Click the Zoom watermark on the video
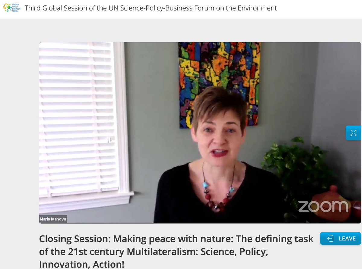The width and height of the screenshot is (362, 269). (323, 206)
